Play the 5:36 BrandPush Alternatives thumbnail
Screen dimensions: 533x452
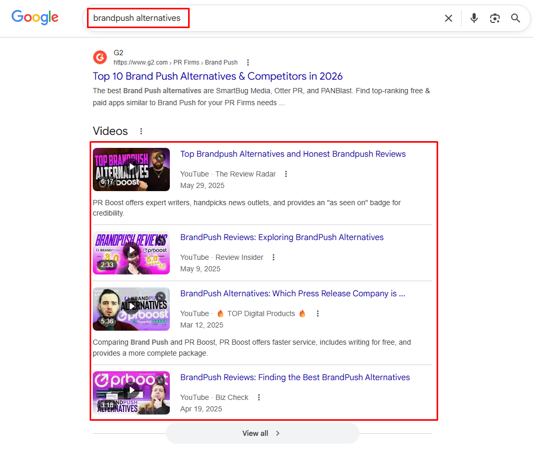tap(131, 309)
